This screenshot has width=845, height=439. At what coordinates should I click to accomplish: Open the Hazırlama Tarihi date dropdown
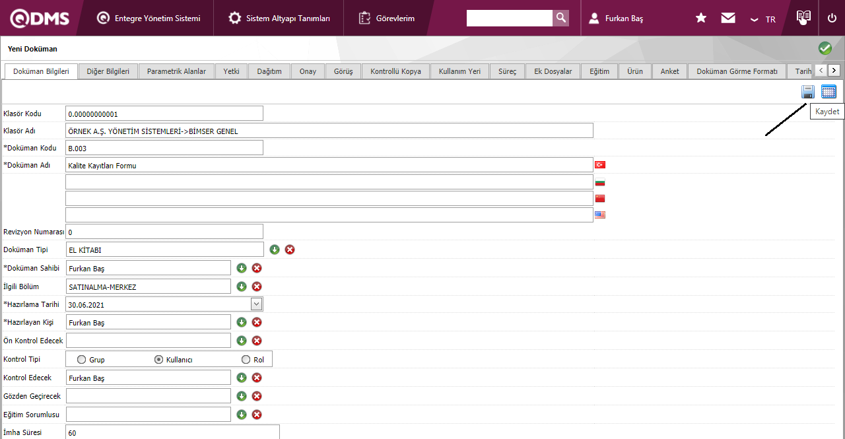[x=257, y=304]
